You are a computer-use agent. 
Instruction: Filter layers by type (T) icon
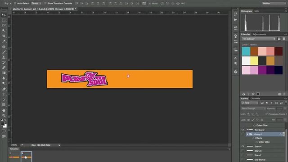[x=272, y=103]
